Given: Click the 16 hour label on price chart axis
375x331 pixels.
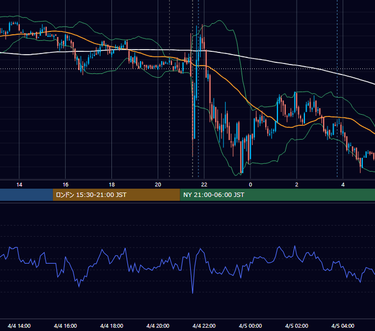Looking at the screenshot, I should click(x=65, y=185).
